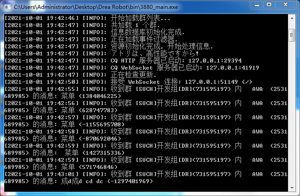300x196 pixels.
Task: Maximize the console window
Action: [269, 5]
